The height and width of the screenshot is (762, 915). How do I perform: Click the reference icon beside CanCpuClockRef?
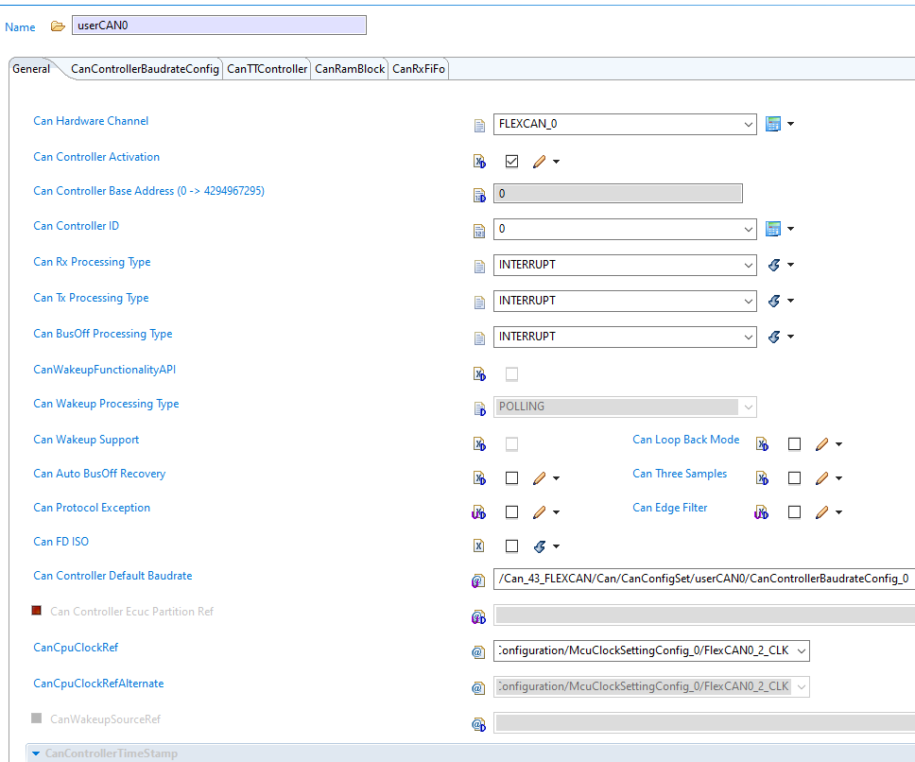coord(478,652)
